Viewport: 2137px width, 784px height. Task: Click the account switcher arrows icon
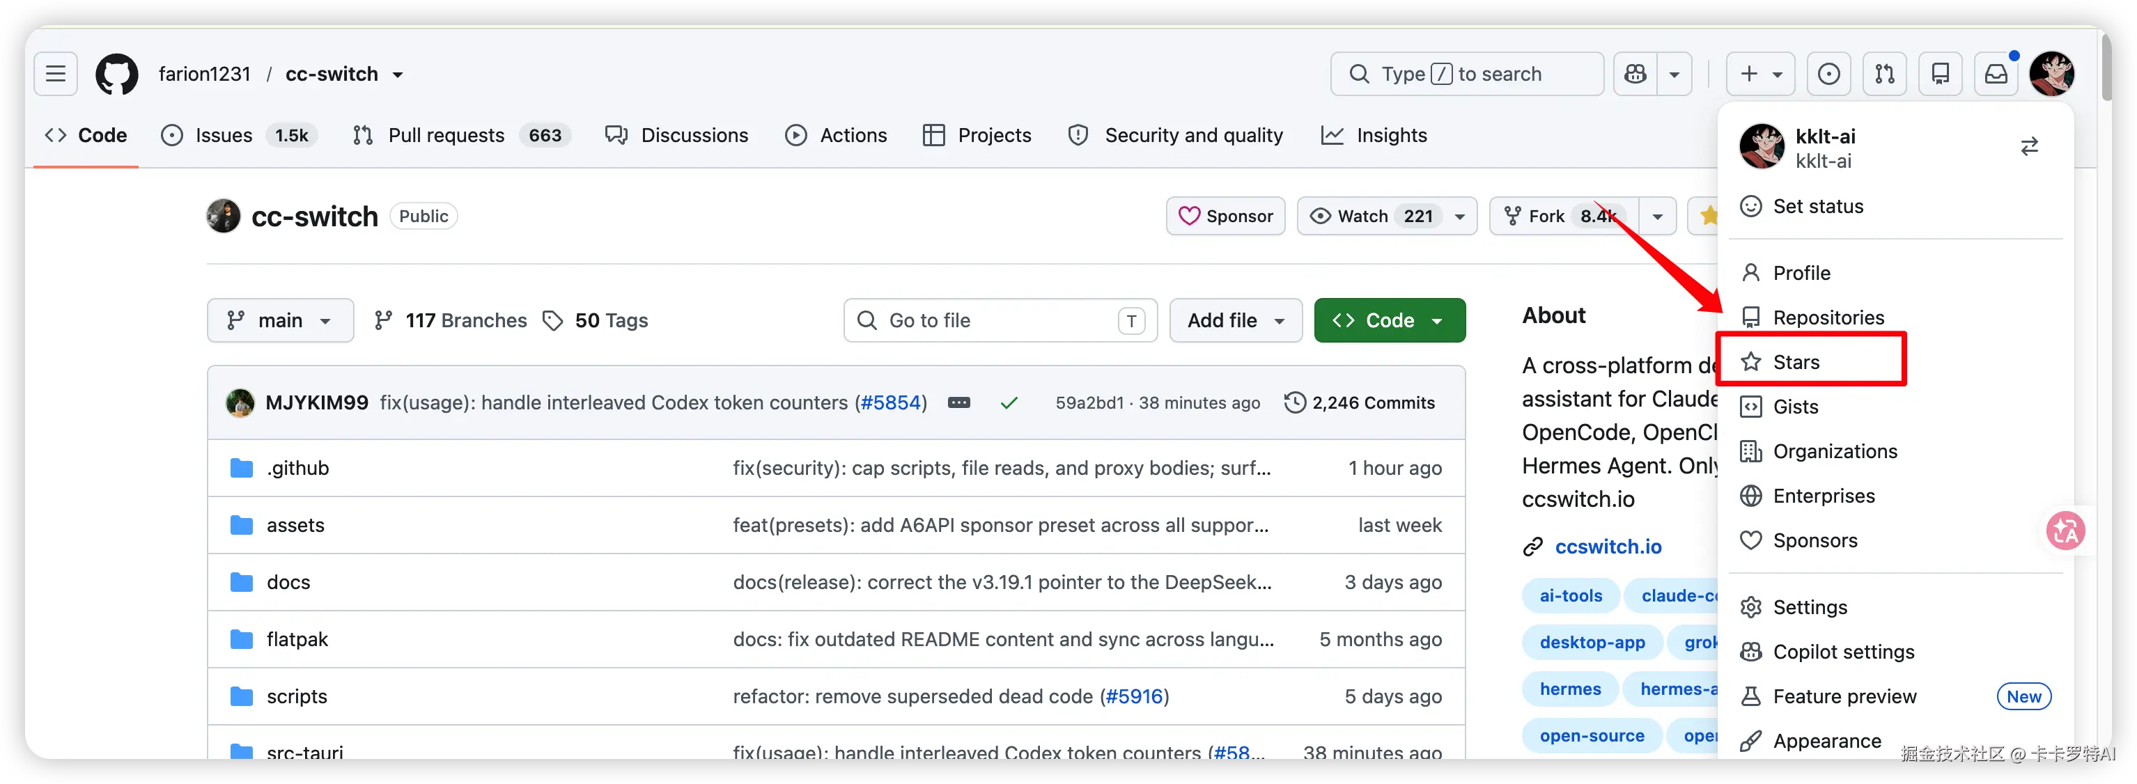[2029, 147]
